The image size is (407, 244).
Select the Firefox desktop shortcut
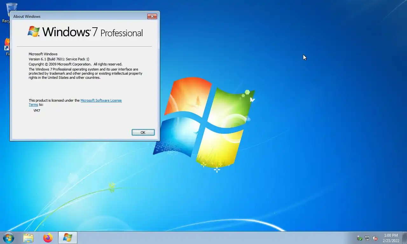(7, 47)
